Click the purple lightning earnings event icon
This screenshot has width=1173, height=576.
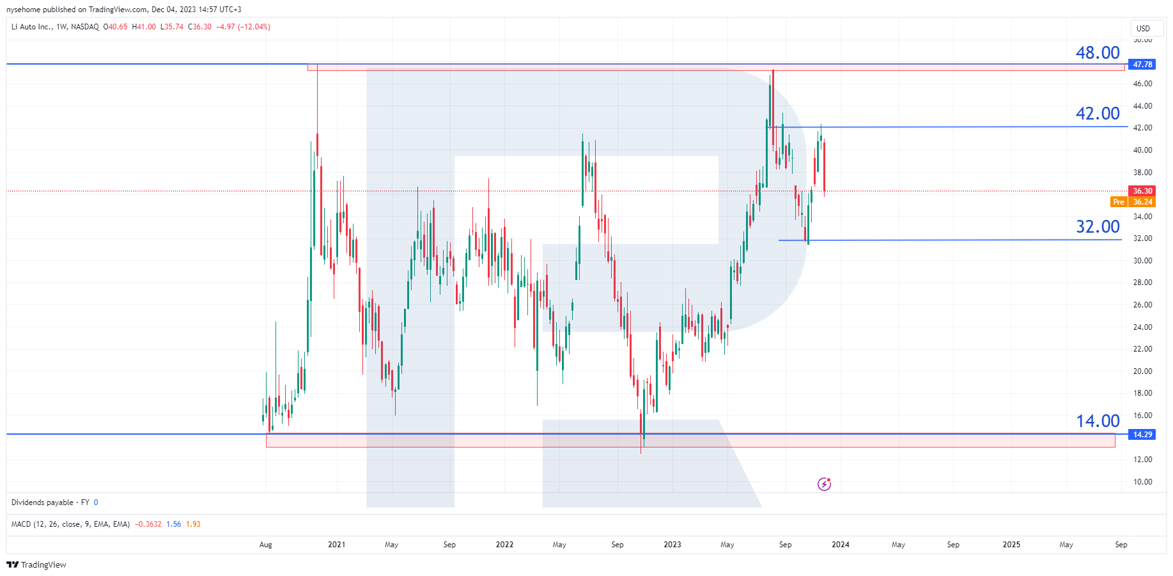point(824,484)
